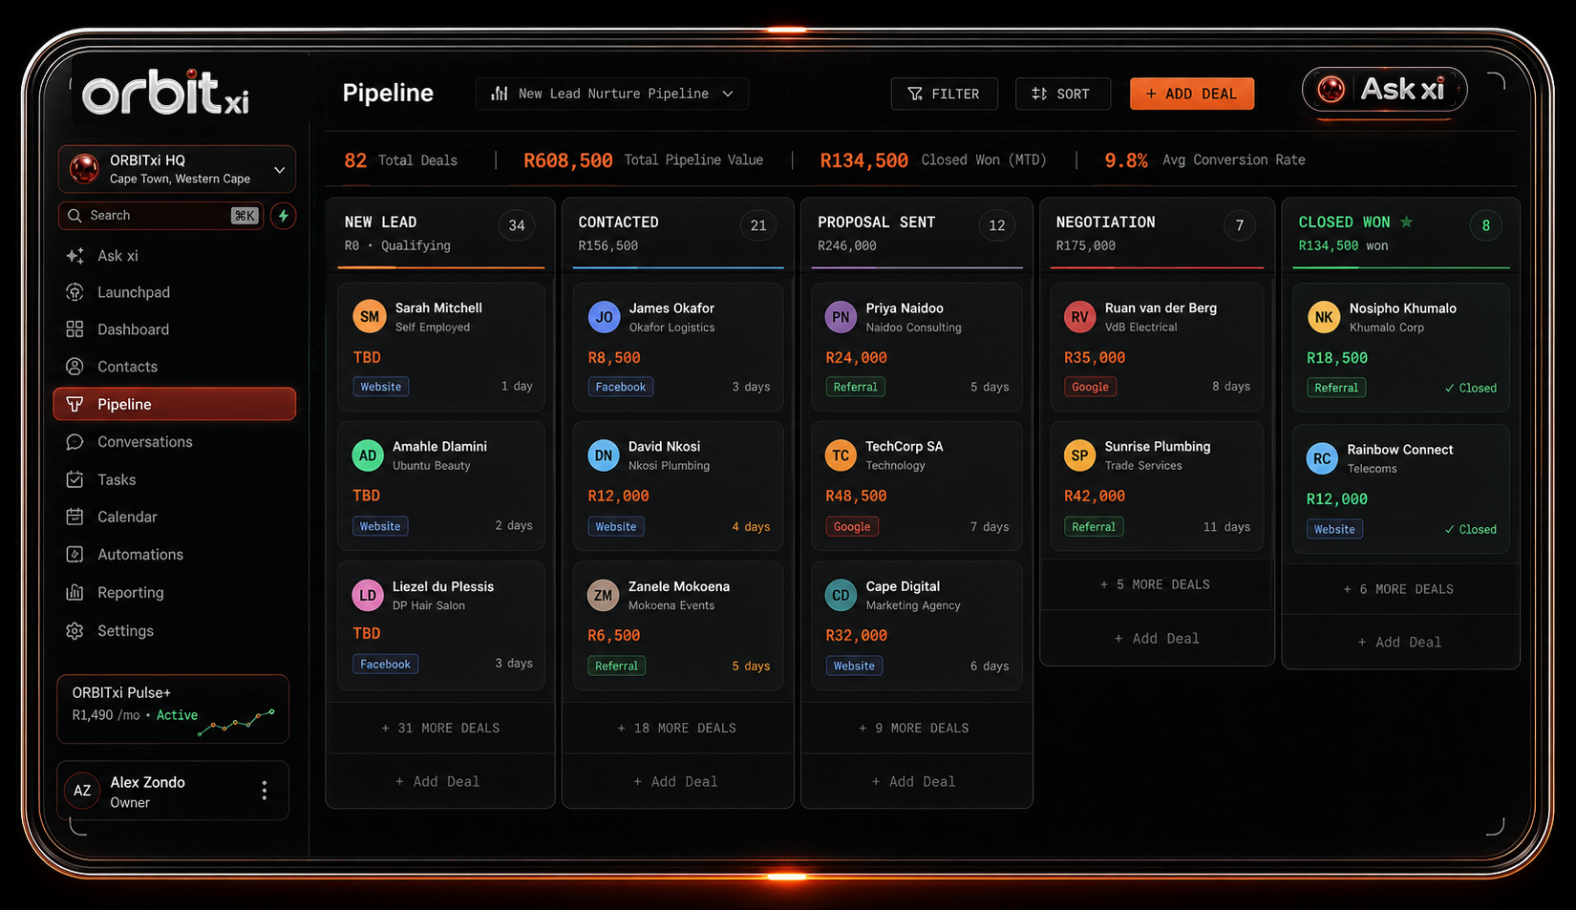The image size is (1576, 910).
Task: Click Amahle Dlamini's AD avatar
Action: [x=368, y=455]
